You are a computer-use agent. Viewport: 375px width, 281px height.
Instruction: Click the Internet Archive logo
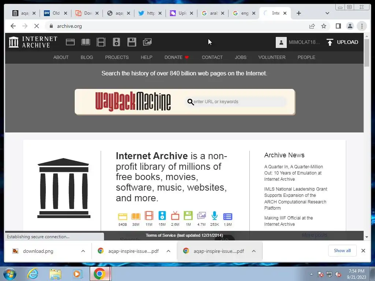click(33, 42)
